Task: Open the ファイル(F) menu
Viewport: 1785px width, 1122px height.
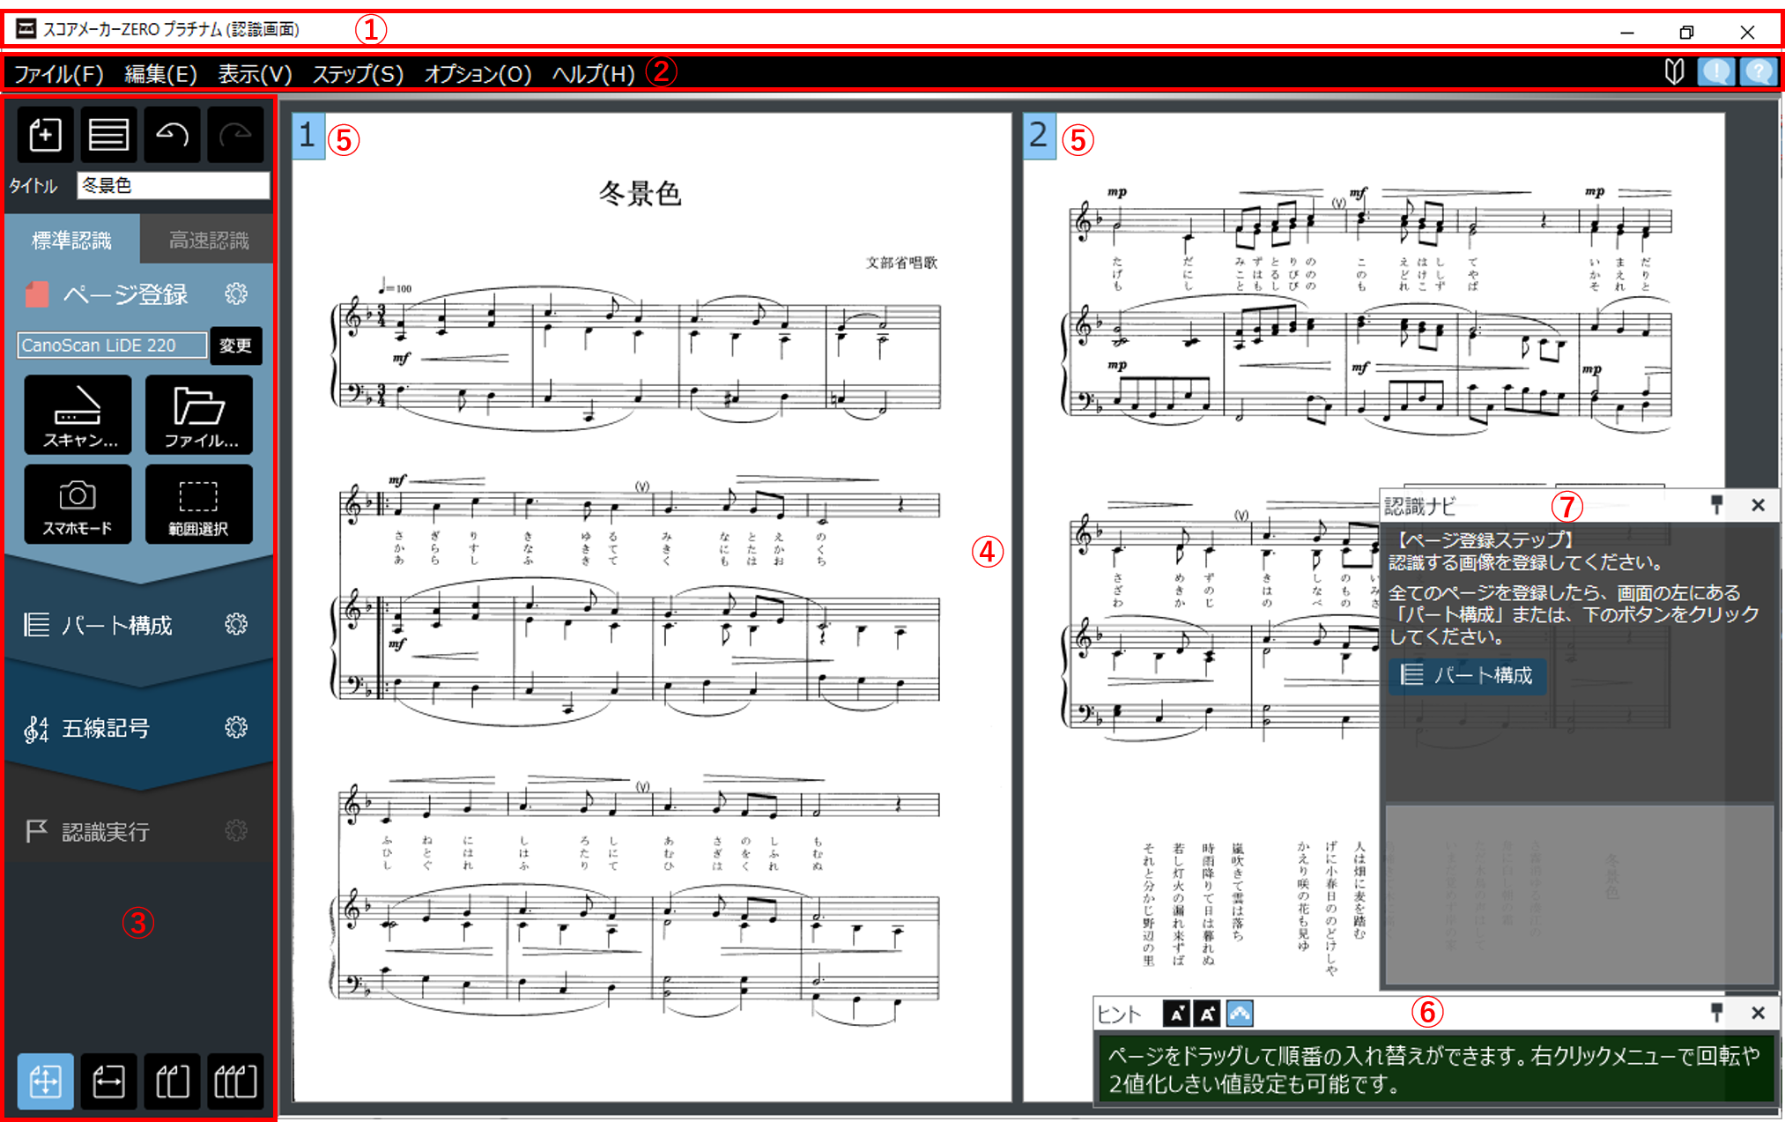Action: pos(58,74)
